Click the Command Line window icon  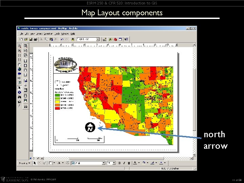(x=120, y=39)
